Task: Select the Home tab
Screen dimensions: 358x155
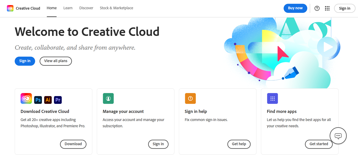Action: pos(51,8)
